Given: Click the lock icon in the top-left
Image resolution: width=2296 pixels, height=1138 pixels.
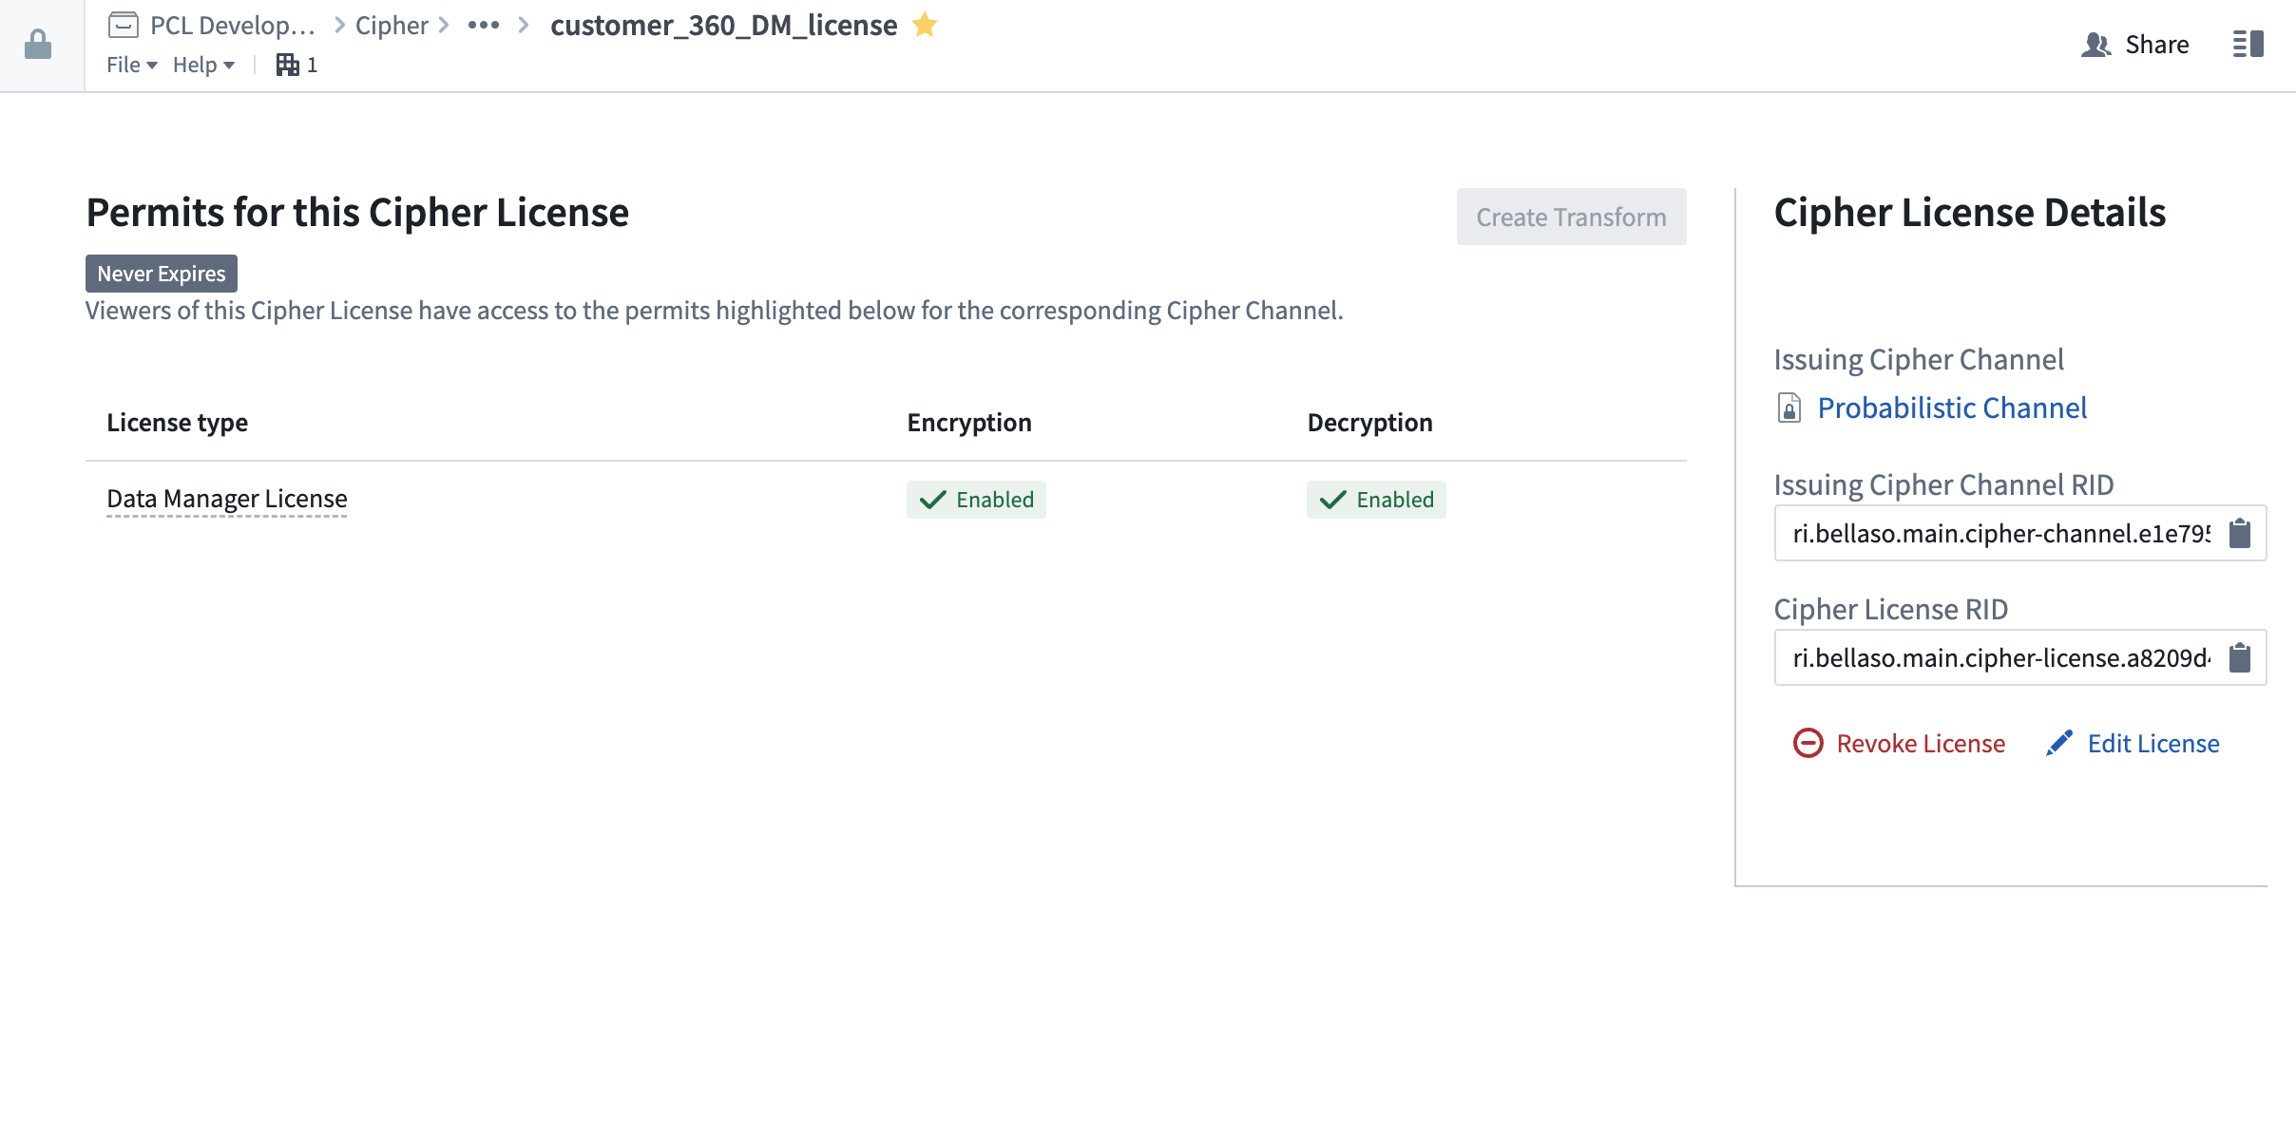Looking at the screenshot, I should click(x=40, y=44).
